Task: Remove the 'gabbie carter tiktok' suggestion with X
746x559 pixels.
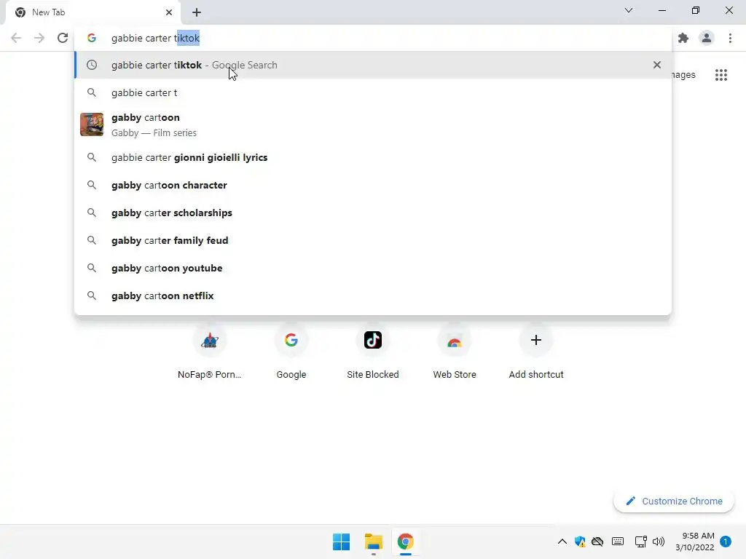Action: pyautogui.click(x=657, y=65)
